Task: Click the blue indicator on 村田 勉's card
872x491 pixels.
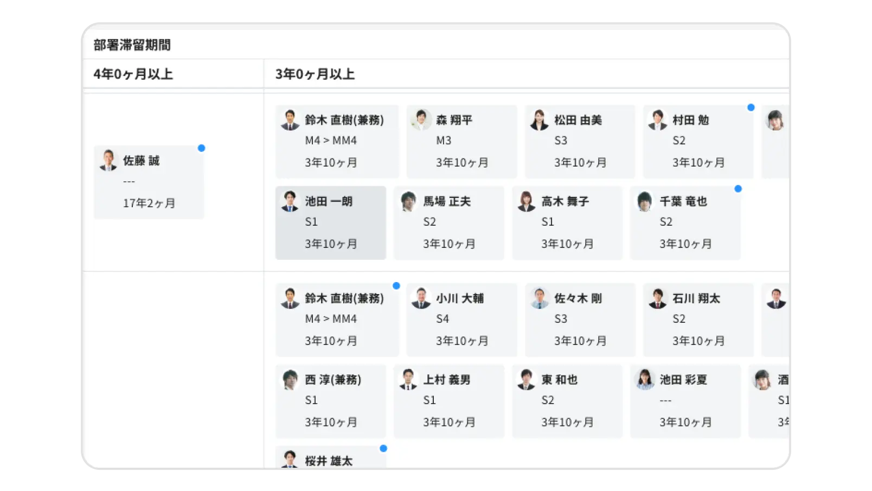Action: click(x=750, y=107)
